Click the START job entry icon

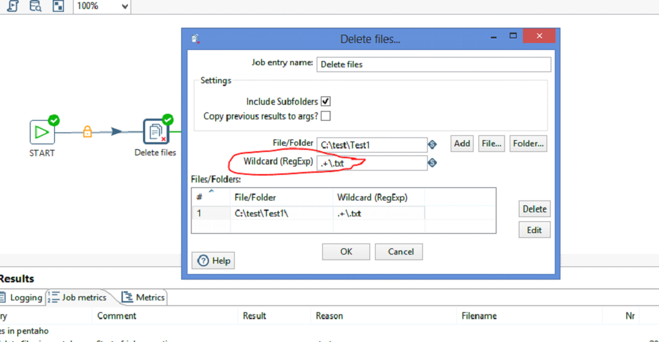click(42, 132)
